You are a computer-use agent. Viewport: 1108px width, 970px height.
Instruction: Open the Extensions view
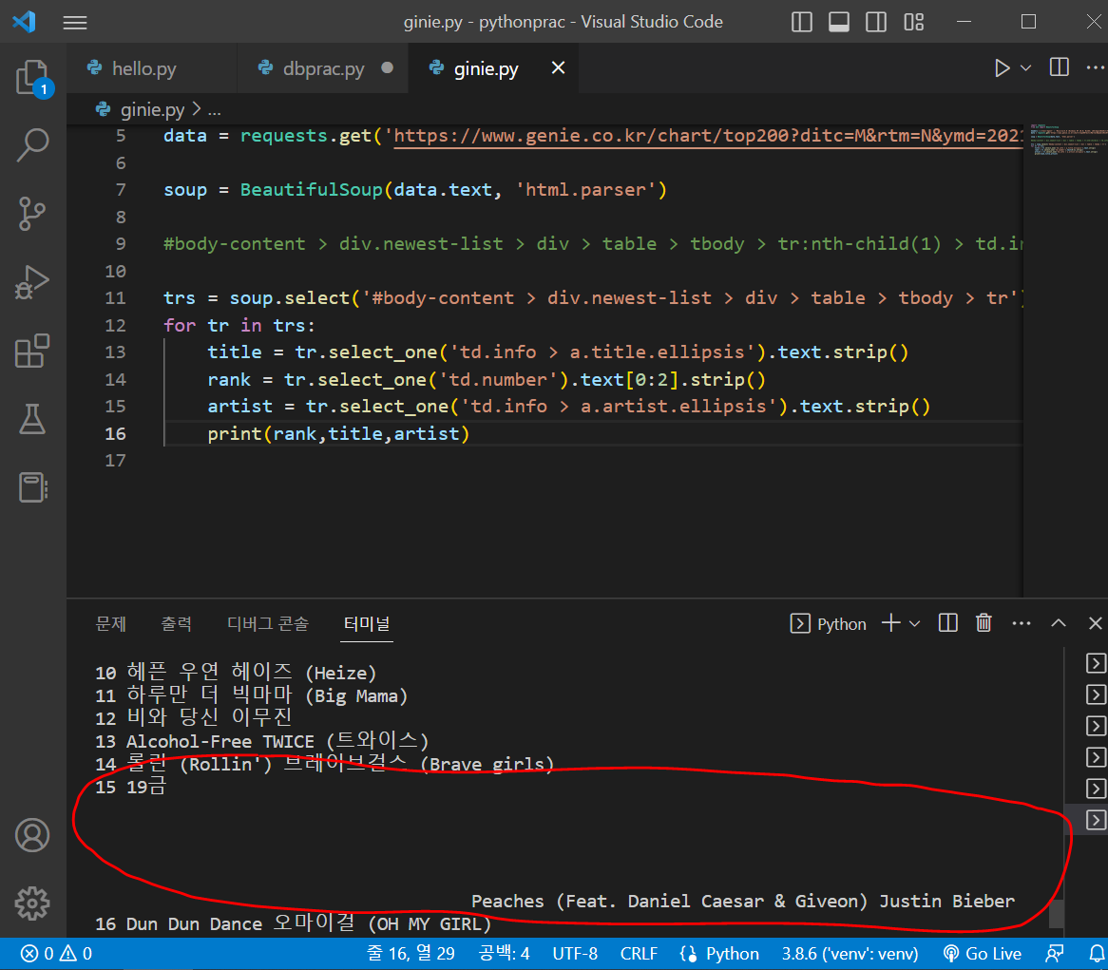(32, 351)
